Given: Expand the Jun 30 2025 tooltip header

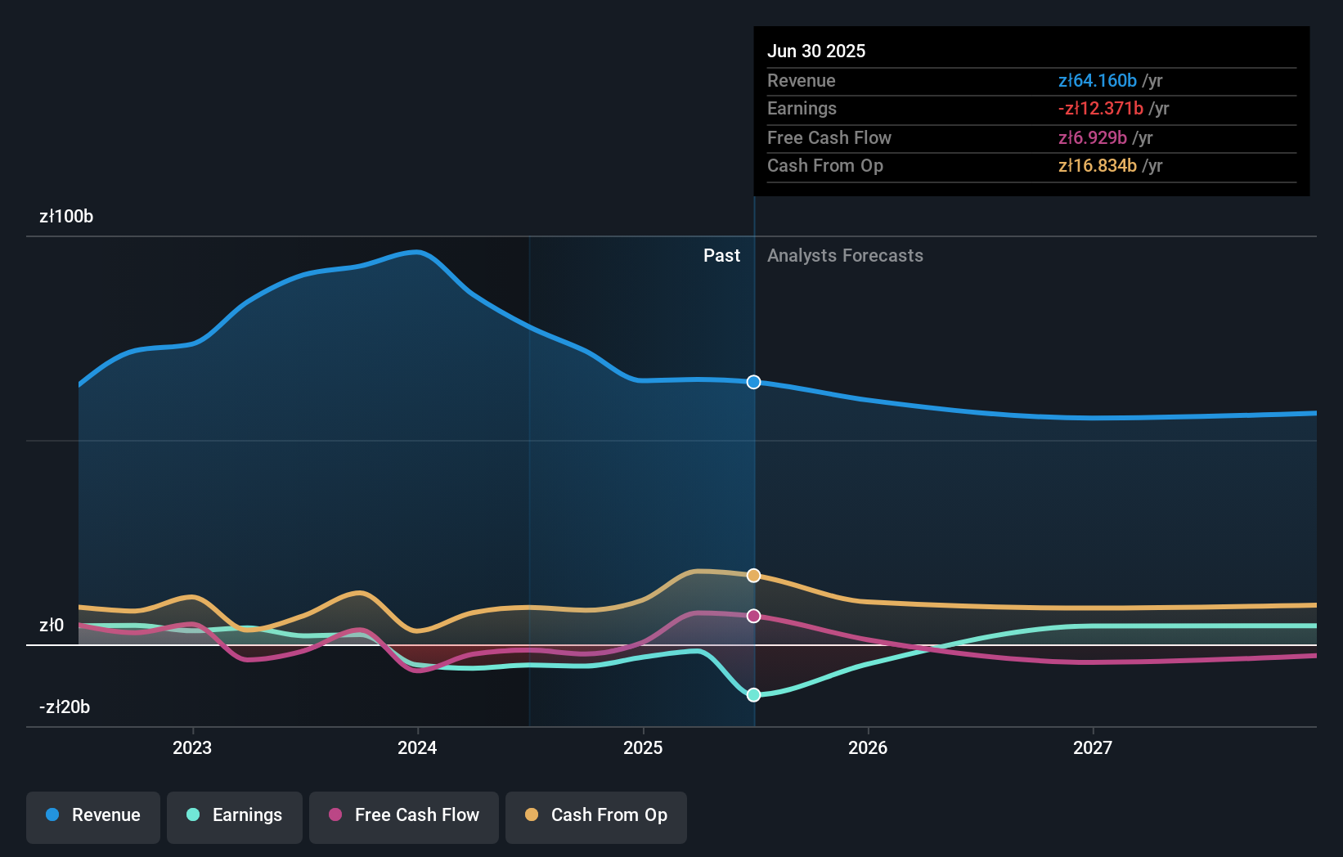Looking at the screenshot, I should (816, 51).
